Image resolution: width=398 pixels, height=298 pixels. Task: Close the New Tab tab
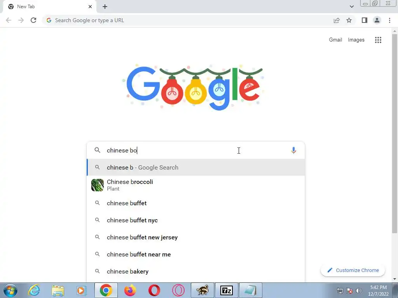(x=90, y=7)
